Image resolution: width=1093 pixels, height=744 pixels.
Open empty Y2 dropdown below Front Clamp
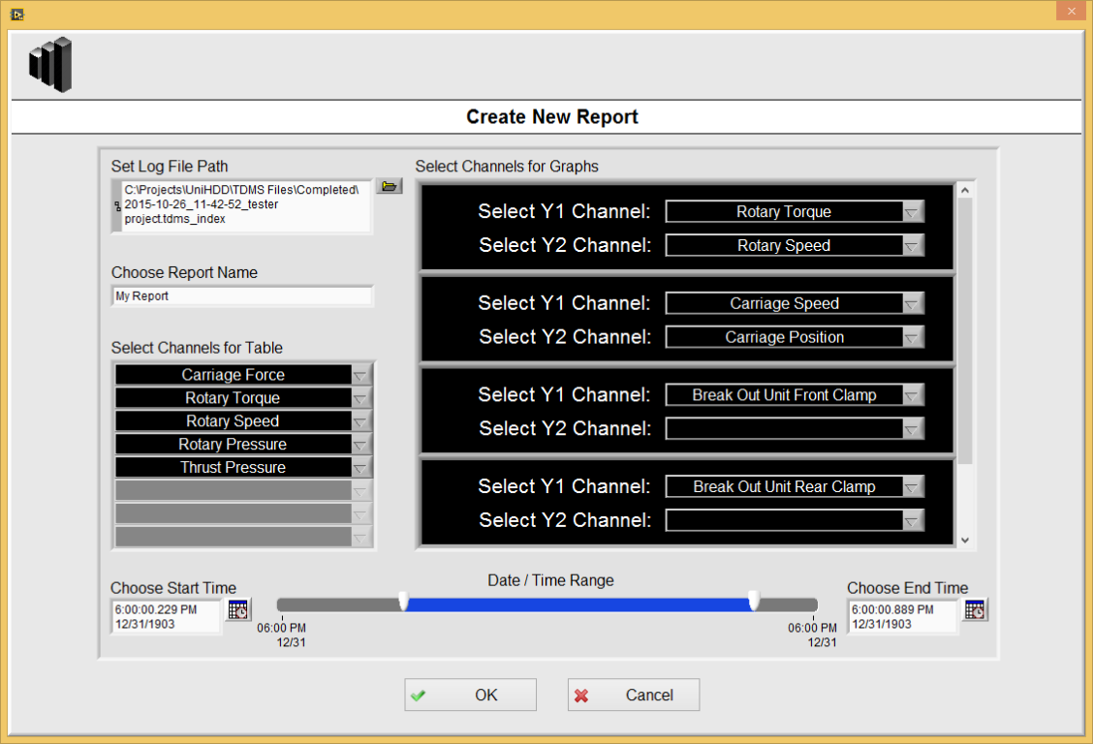912,428
